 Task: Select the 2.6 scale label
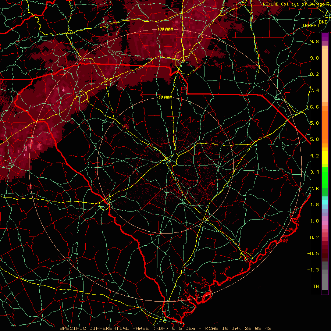click(314, 189)
